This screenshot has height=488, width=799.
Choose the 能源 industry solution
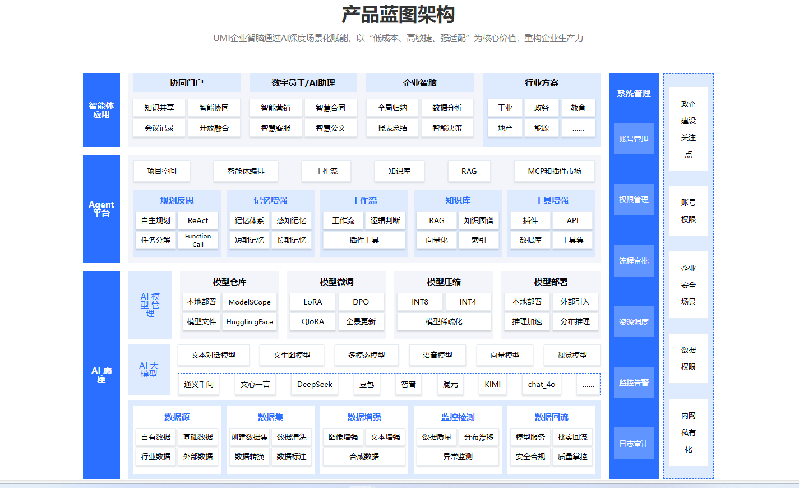pos(541,128)
